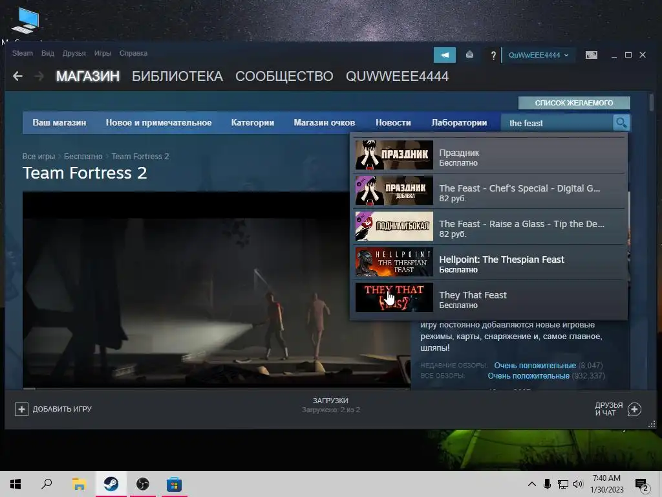Click the ДОБАВИТЬ ИГРУ label
The height and width of the screenshot is (497, 662).
coord(62,409)
